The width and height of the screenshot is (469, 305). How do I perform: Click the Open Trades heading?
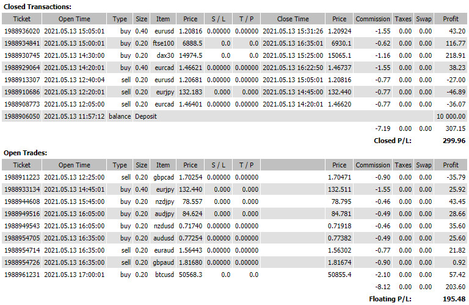click(26, 153)
